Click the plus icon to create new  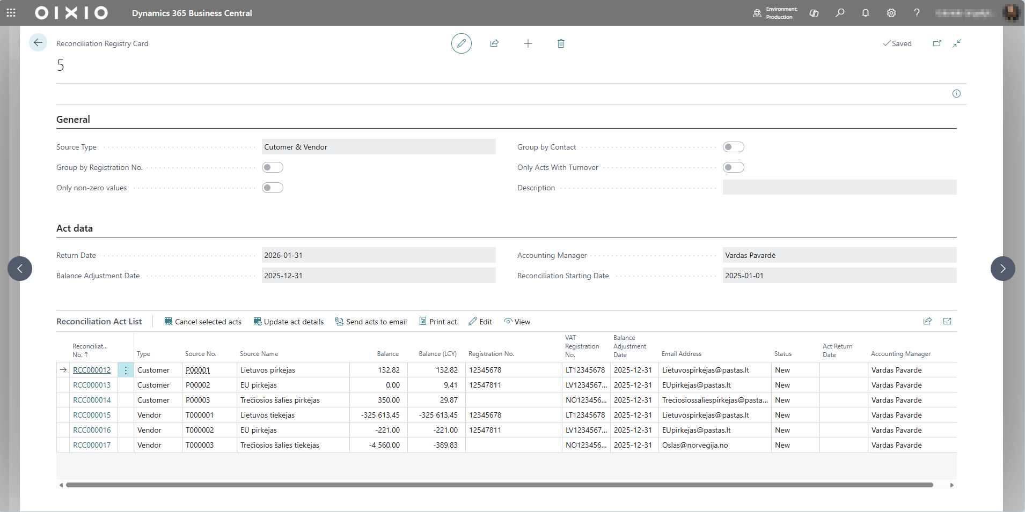click(x=528, y=43)
